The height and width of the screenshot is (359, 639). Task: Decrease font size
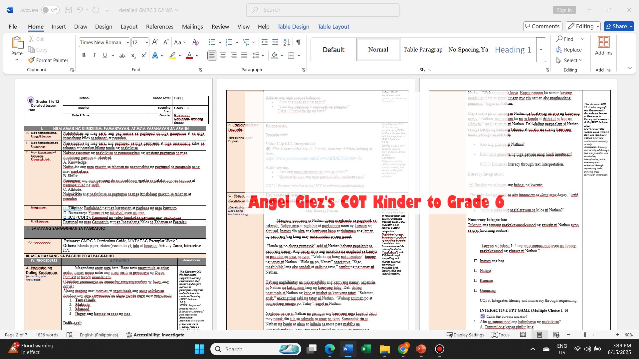pyautogui.click(x=166, y=42)
